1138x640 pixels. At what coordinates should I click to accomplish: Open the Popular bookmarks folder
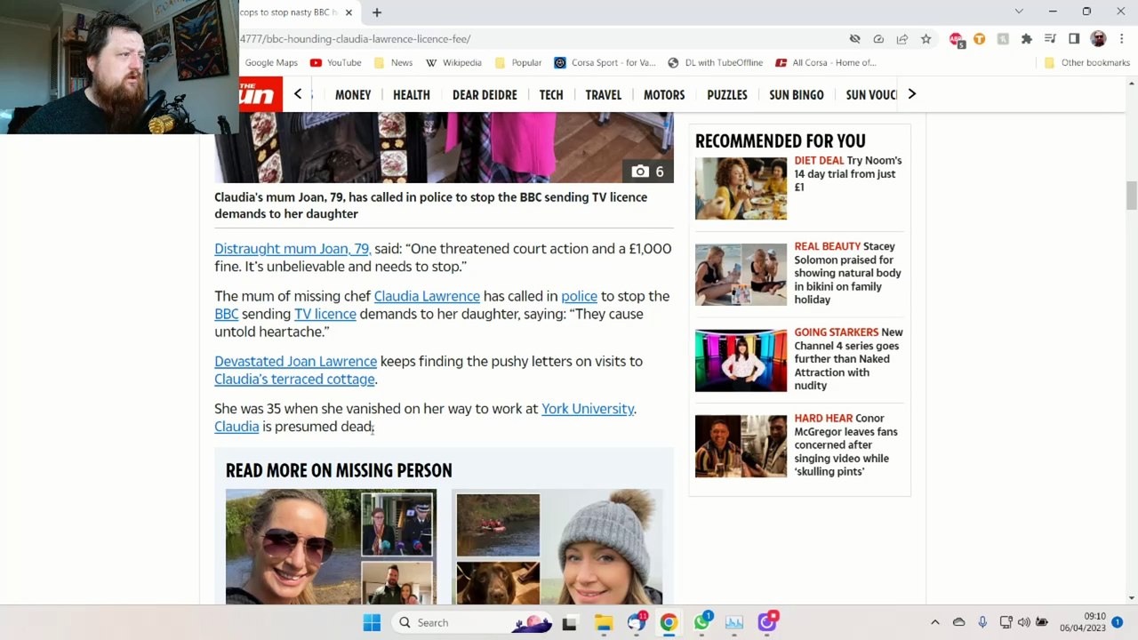point(518,62)
